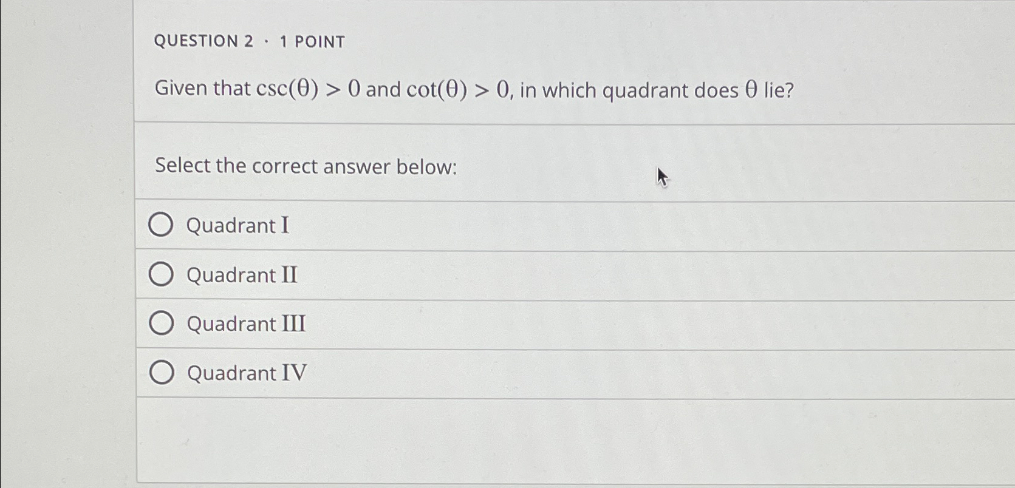Image resolution: width=1015 pixels, height=488 pixels.
Task: Click the question text about csc and cot
Action: click(x=474, y=89)
